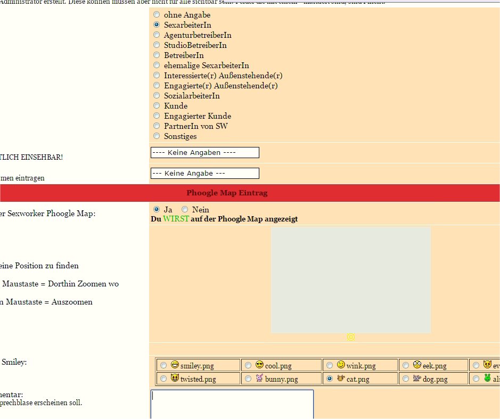500x419 pixels.
Task: Choose the "SozialarbeiterIn" radio option
Action: [x=157, y=96]
